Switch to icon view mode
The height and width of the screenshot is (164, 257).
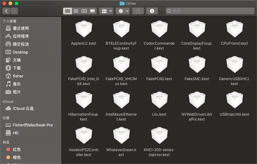pyautogui.click(x=68, y=11)
